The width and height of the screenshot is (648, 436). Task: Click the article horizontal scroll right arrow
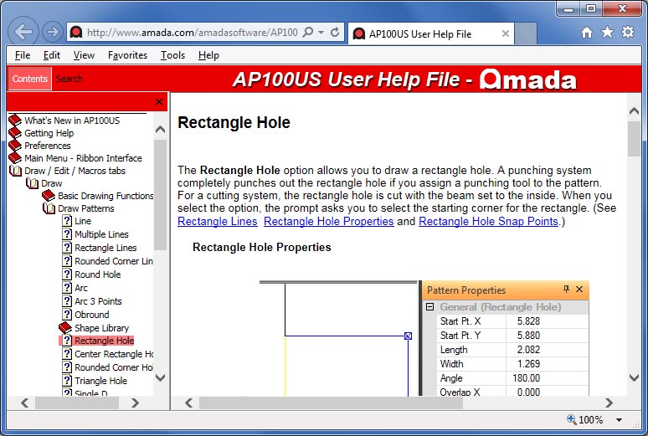[609, 403]
